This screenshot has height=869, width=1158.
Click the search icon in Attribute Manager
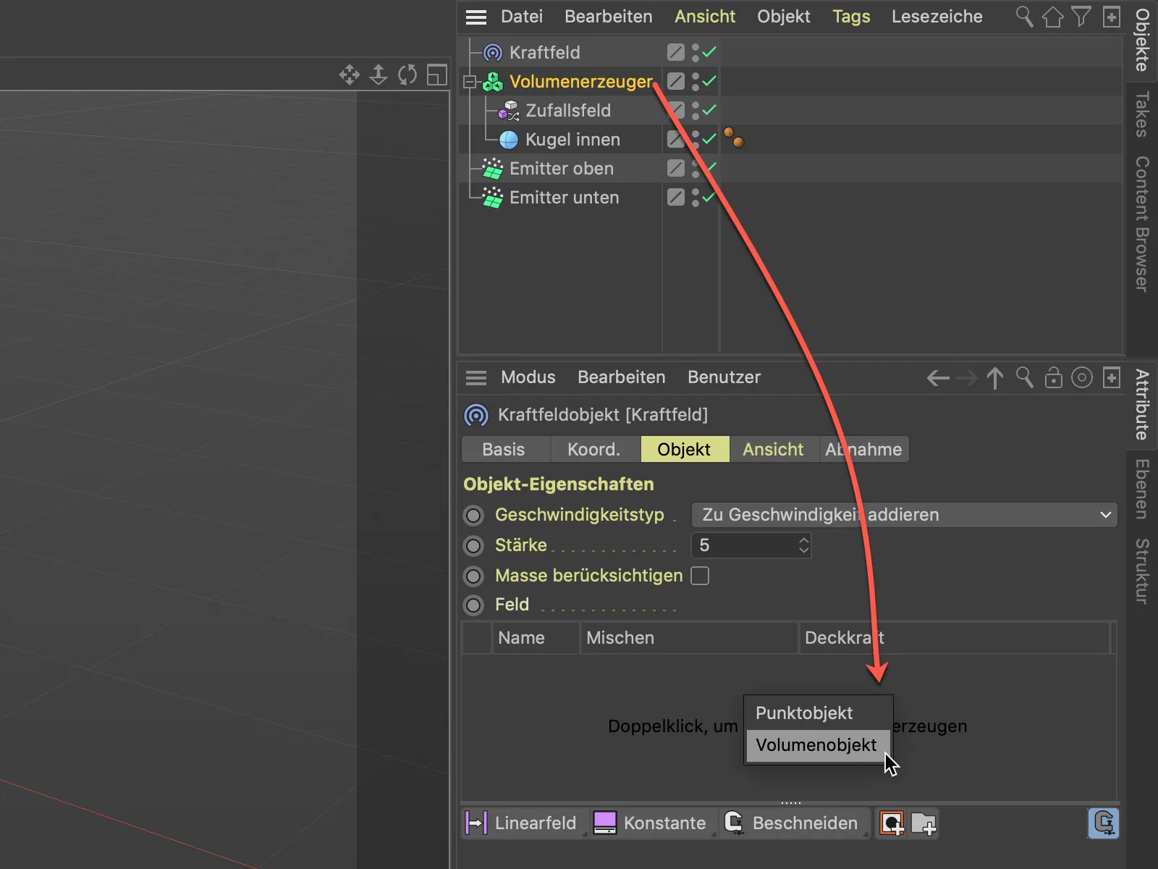click(x=1024, y=377)
